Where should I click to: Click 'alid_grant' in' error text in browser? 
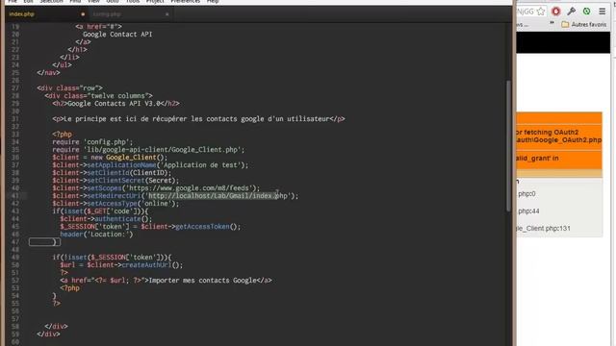[x=537, y=159]
